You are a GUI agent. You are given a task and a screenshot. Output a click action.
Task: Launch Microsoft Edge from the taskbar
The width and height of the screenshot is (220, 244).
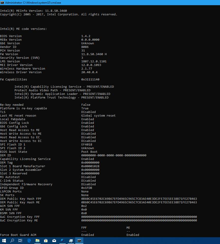pos(29,241)
